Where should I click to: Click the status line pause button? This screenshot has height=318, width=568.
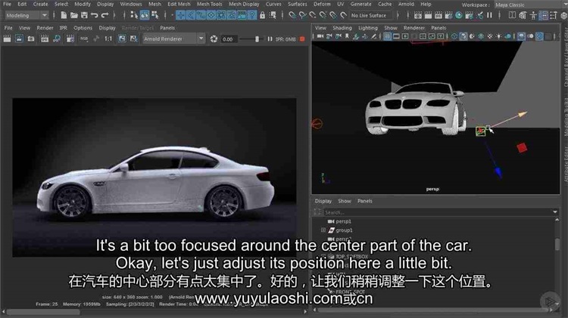point(489,15)
